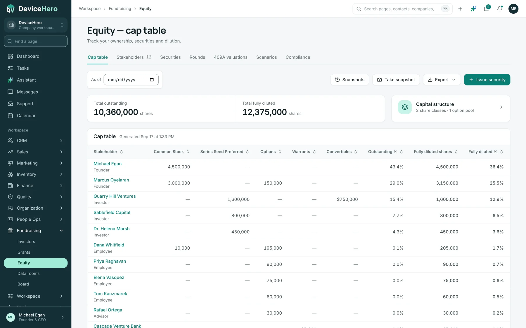Open messages icon with badge 2

point(487,8)
